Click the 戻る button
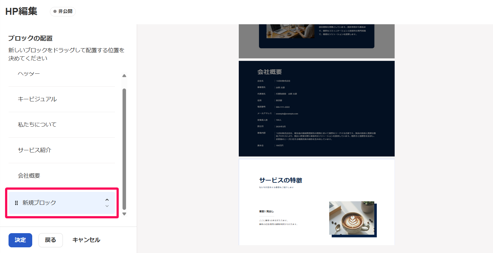This screenshot has width=493, height=253. click(51, 240)
